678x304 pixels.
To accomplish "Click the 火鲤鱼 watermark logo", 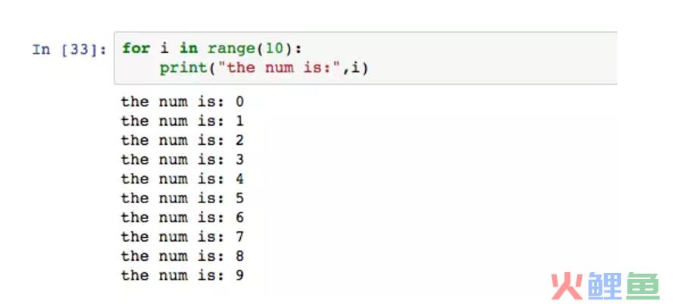I will 605,286.
